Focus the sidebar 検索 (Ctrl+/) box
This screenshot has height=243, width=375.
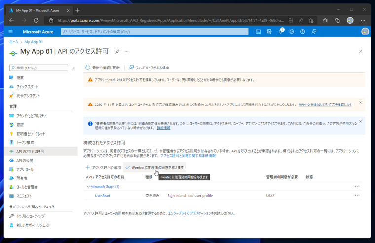(x=39, y=68)
